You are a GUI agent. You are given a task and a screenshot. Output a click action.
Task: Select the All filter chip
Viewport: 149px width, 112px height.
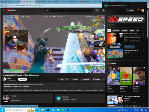[109, 30]
